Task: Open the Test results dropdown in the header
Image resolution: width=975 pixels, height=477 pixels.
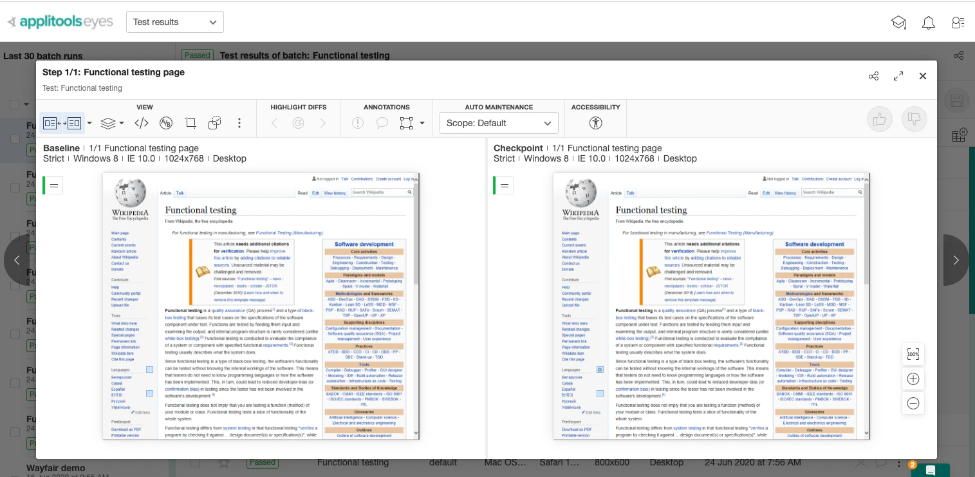Action: (174, 21)
